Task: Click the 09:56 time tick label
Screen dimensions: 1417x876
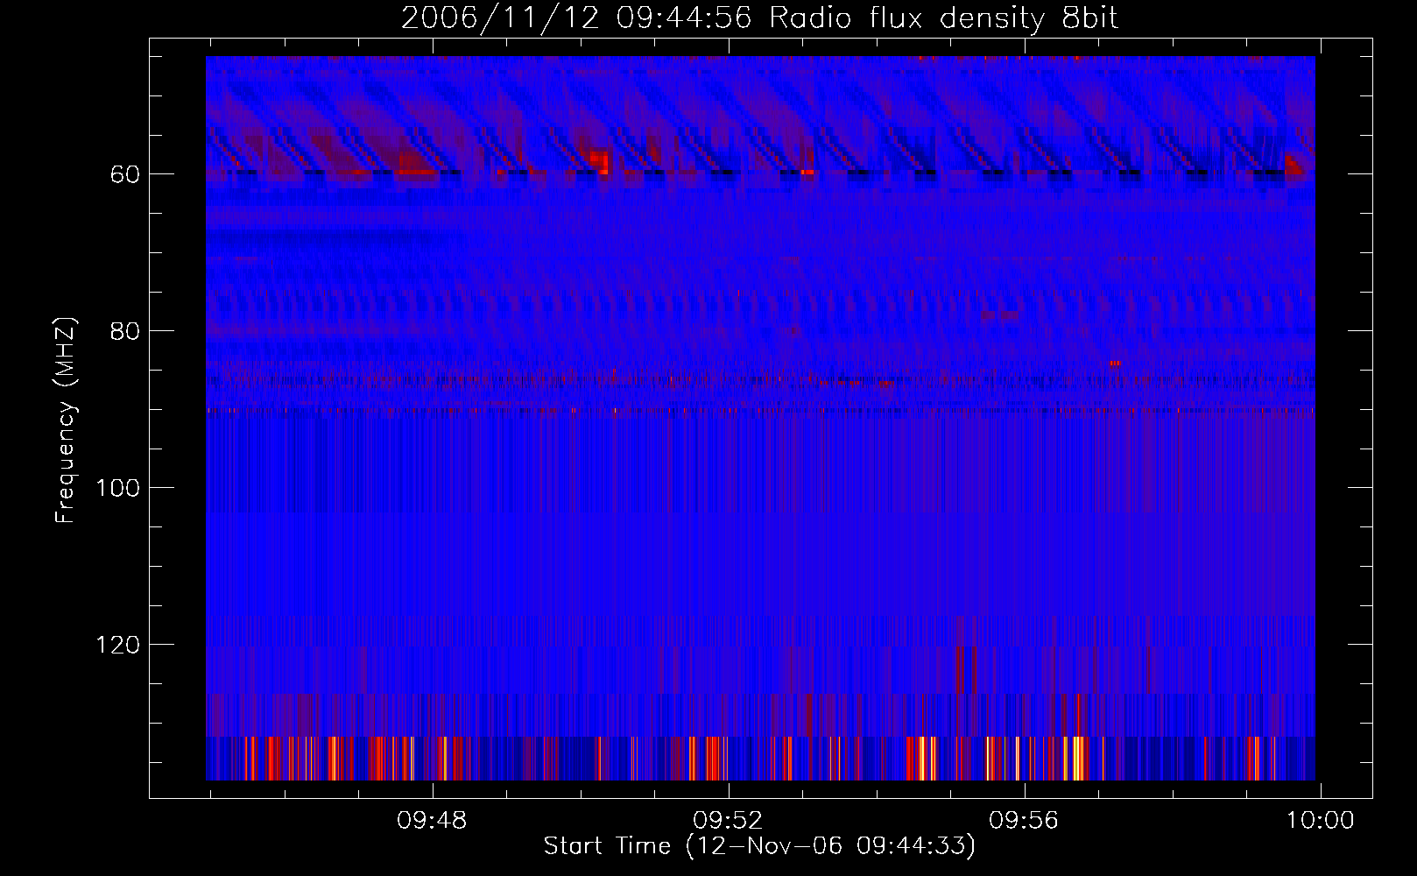Action: pyautogui.click(x=1024, y=821)
